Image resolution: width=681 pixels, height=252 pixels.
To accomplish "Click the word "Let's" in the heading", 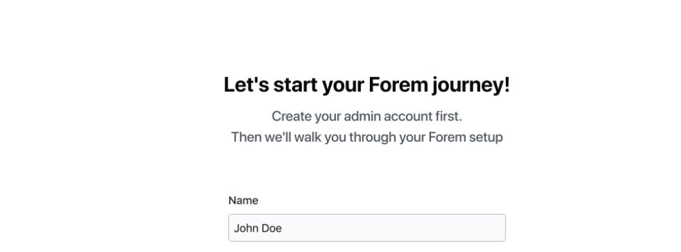I will point(247,85).
